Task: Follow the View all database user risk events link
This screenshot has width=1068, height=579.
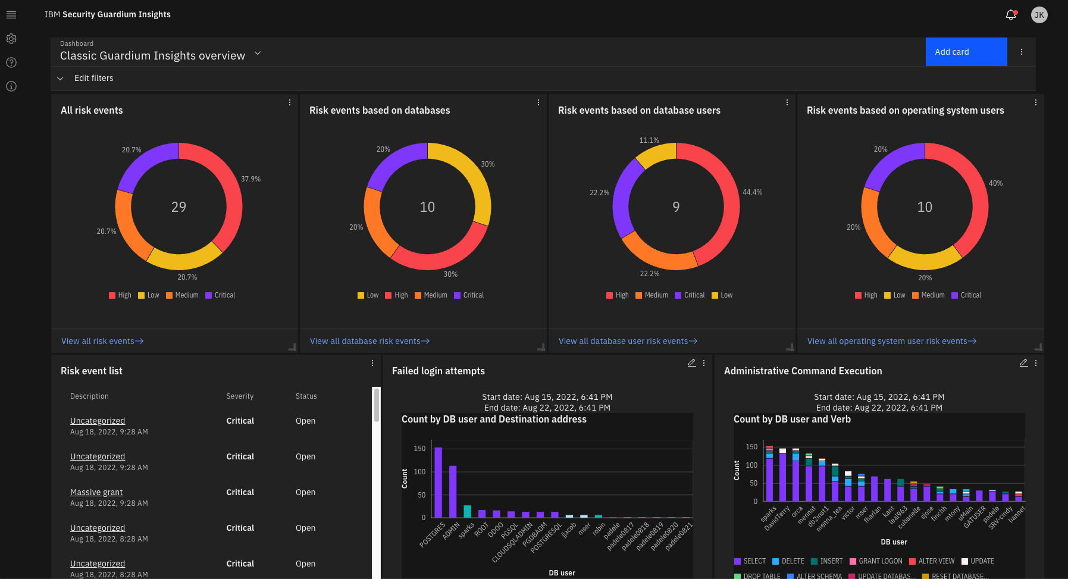Action: click(628, 341)
